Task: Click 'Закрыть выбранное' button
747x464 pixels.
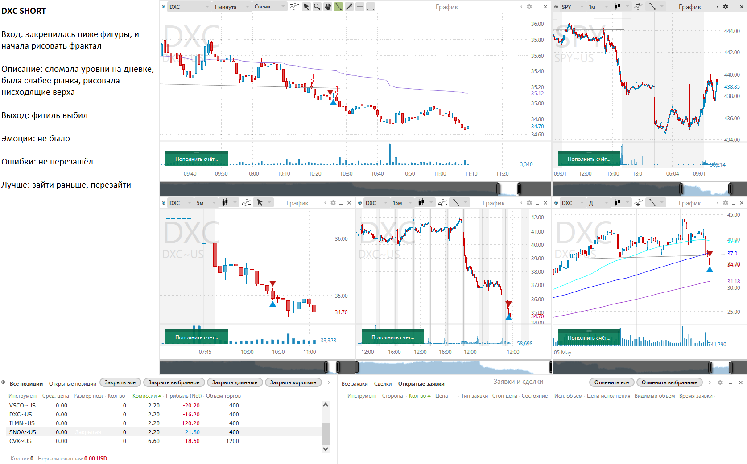Action: point(174,382)
